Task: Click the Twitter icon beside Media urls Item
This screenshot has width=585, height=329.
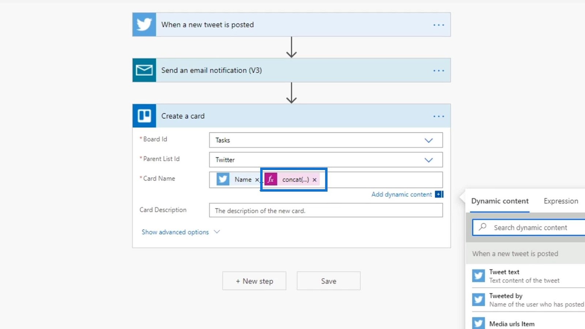Action: [x=478, y=323]
